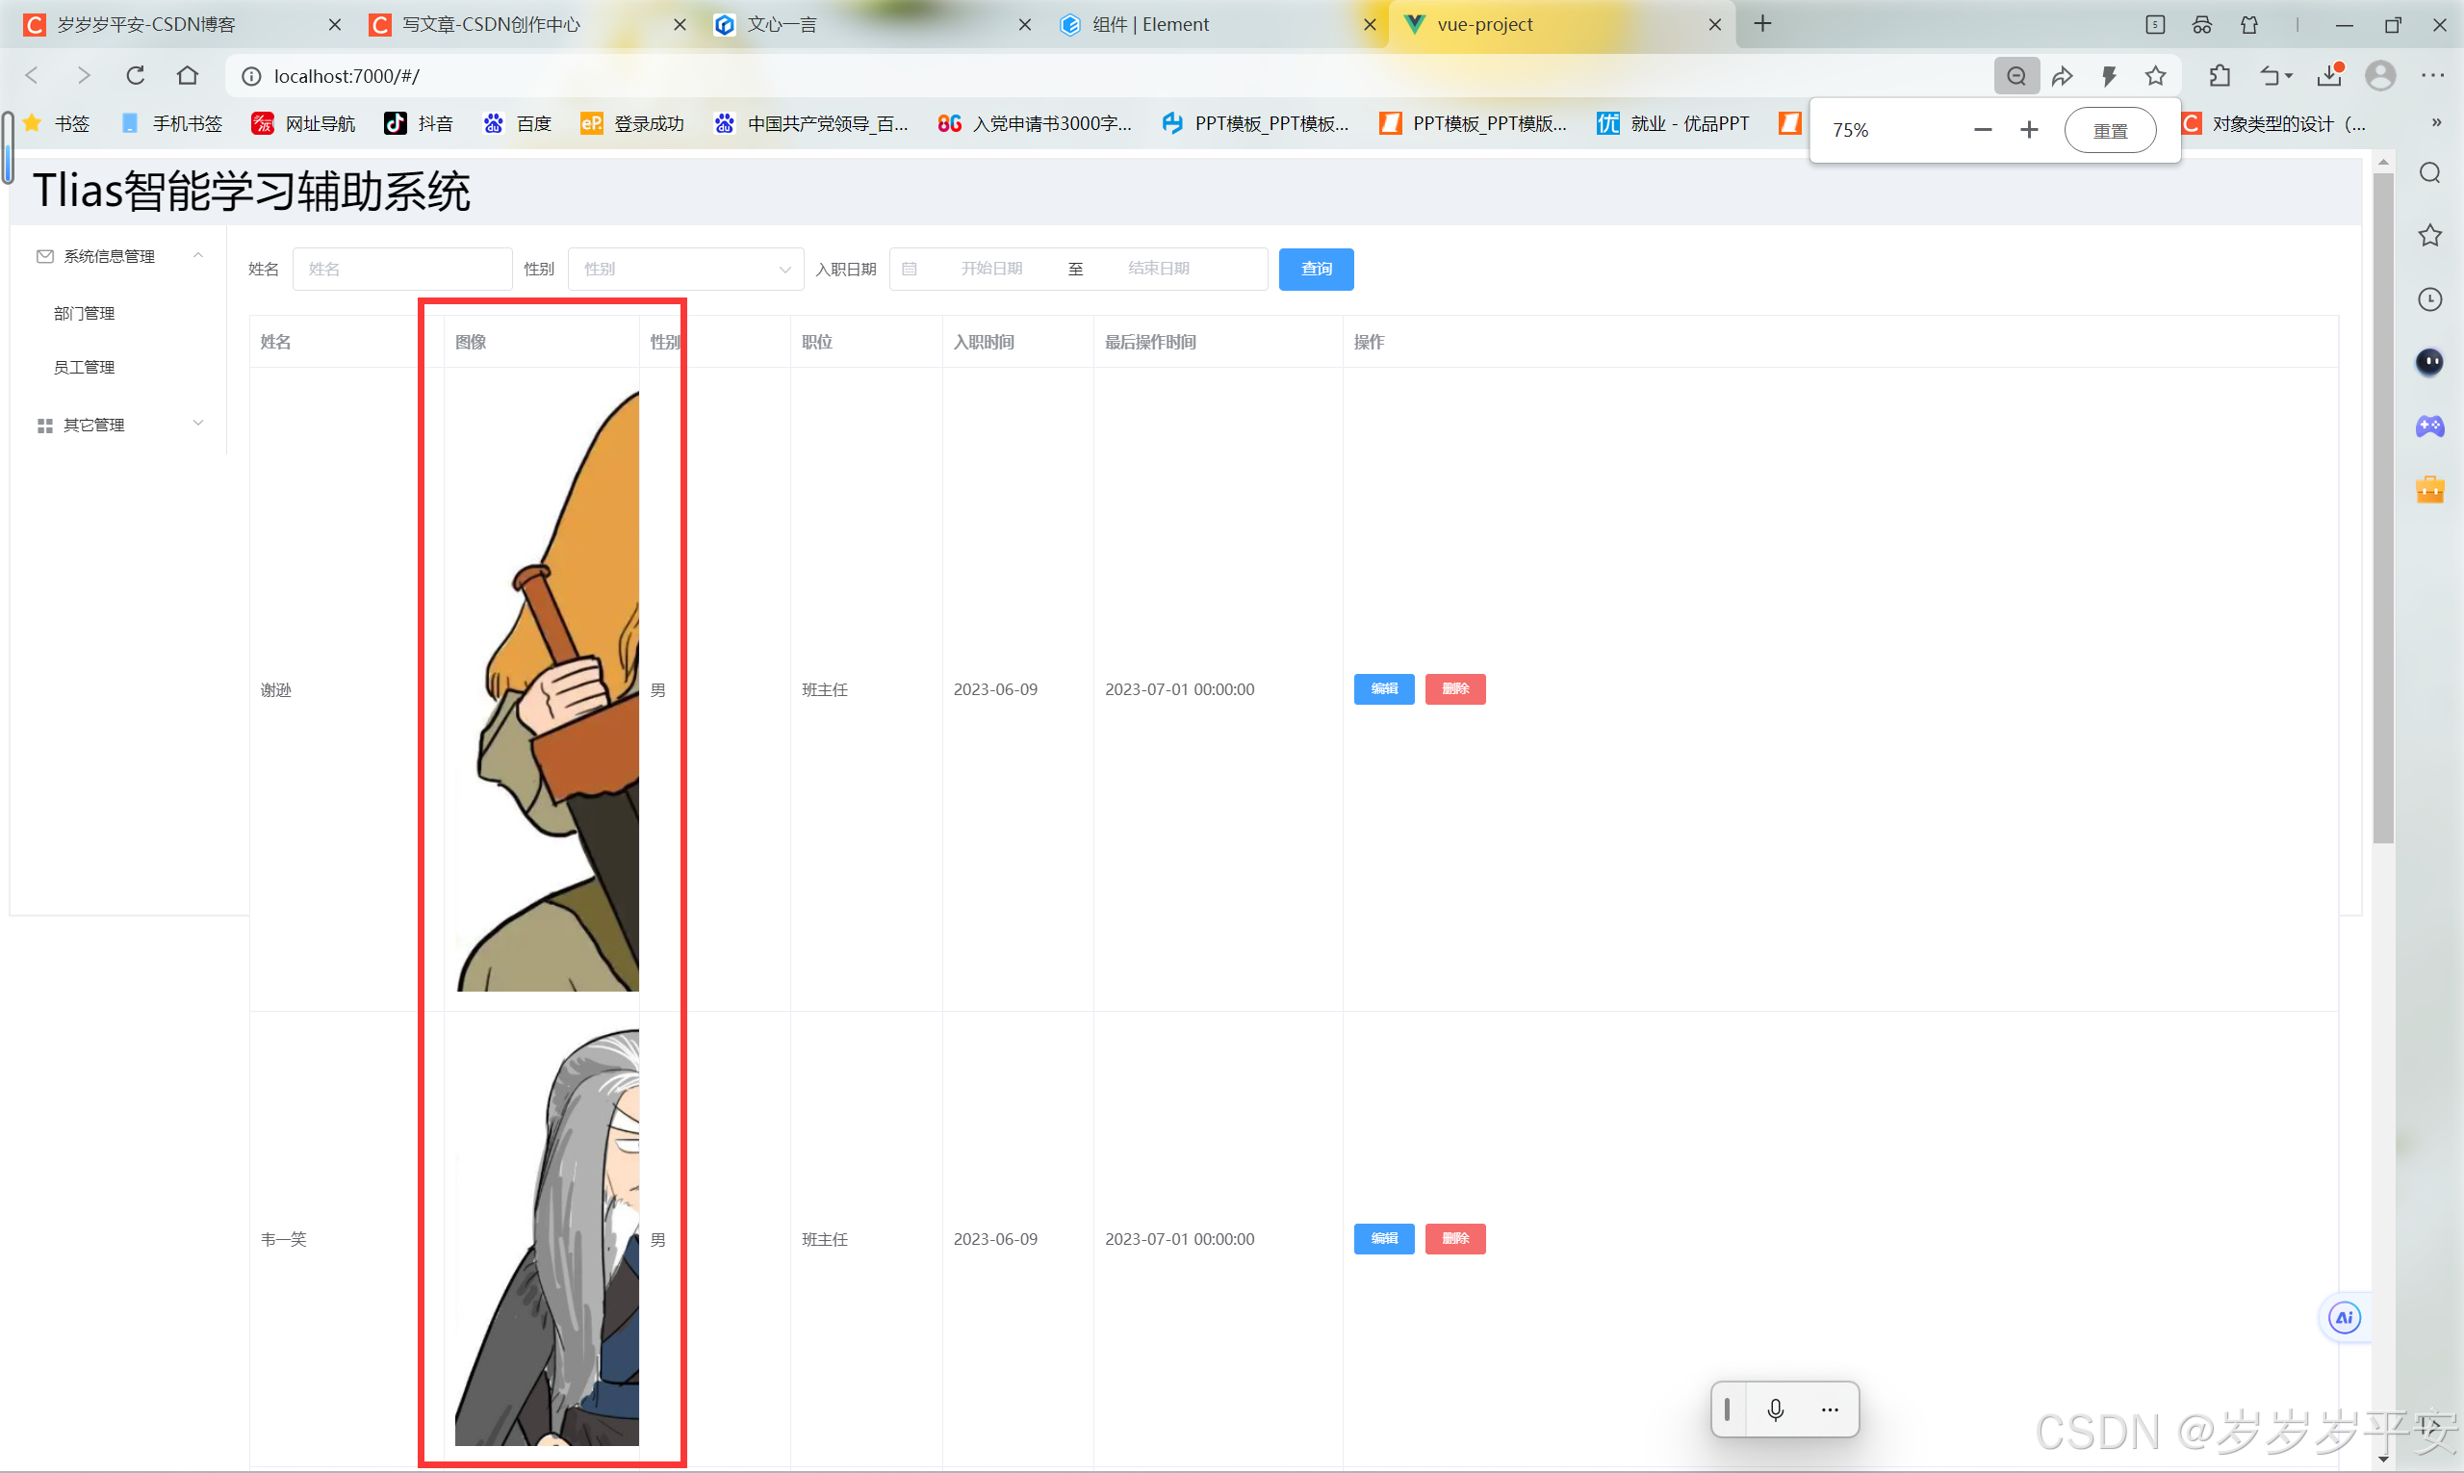Open the 抖音 bookmark
The image size is (2464, 1473).
(419, 123)
